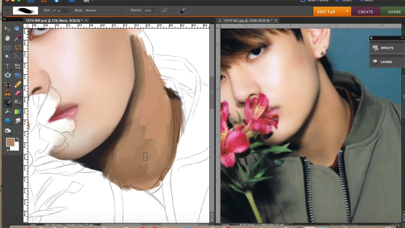Select the Paint Bucket tool

[x=8, y=112]
